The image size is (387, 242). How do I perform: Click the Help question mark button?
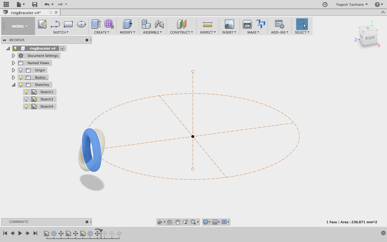[377, 5]
